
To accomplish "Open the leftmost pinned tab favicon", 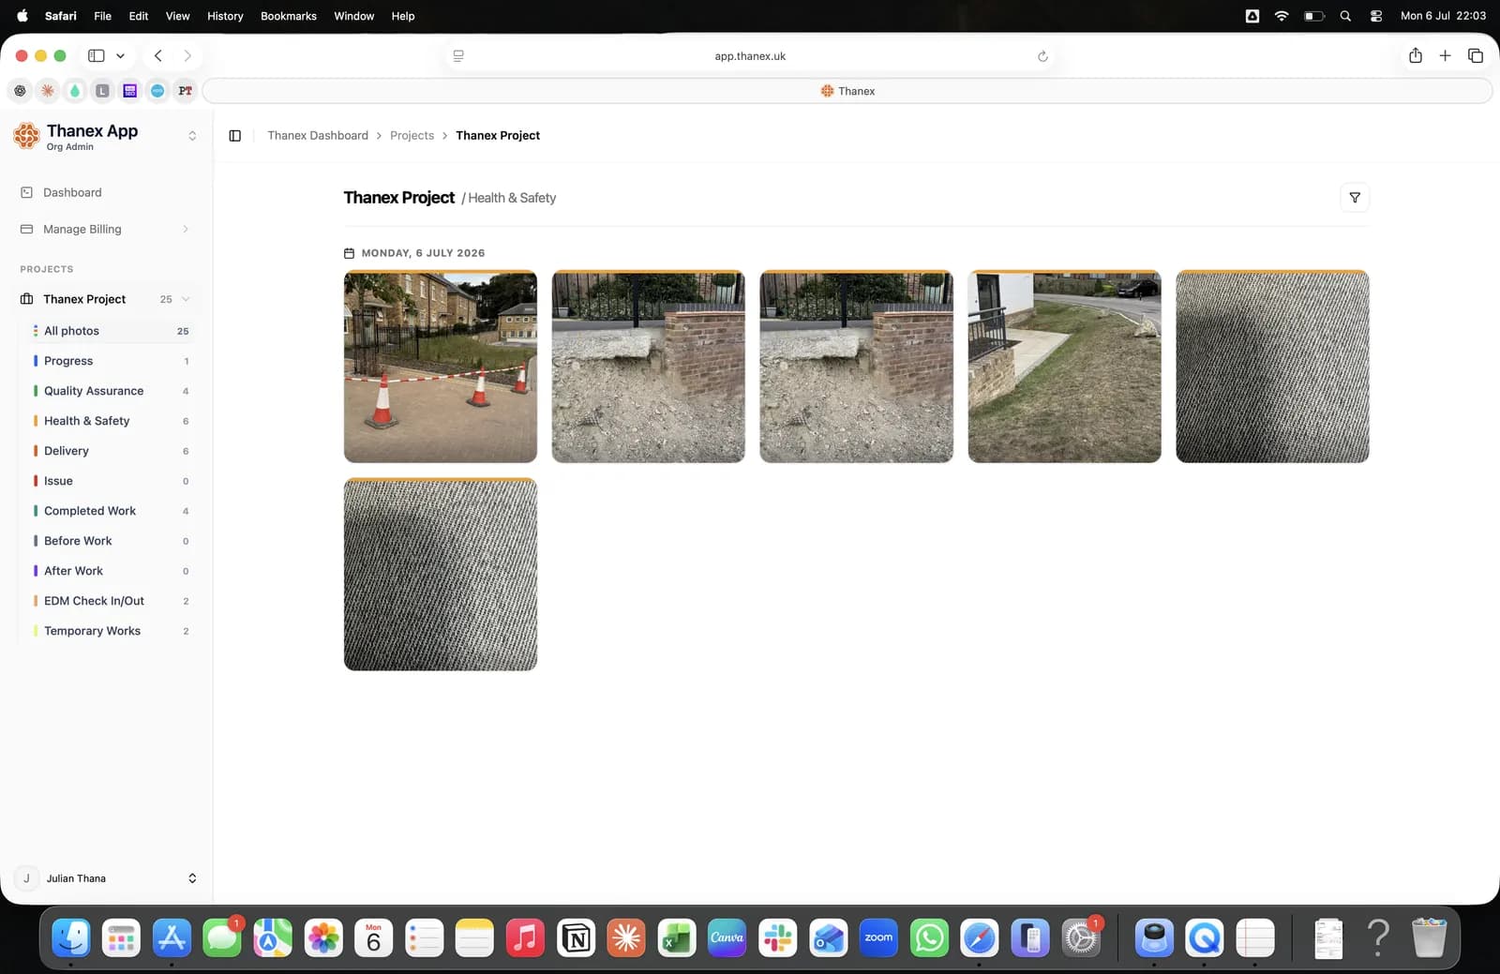I will tap(20, 91).
